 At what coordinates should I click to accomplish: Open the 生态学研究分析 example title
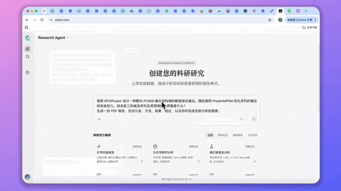point(163,152)
